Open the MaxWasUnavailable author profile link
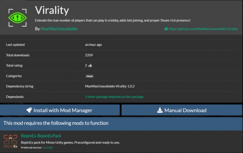This screenshot has width=243, height=153. (59, 29)
